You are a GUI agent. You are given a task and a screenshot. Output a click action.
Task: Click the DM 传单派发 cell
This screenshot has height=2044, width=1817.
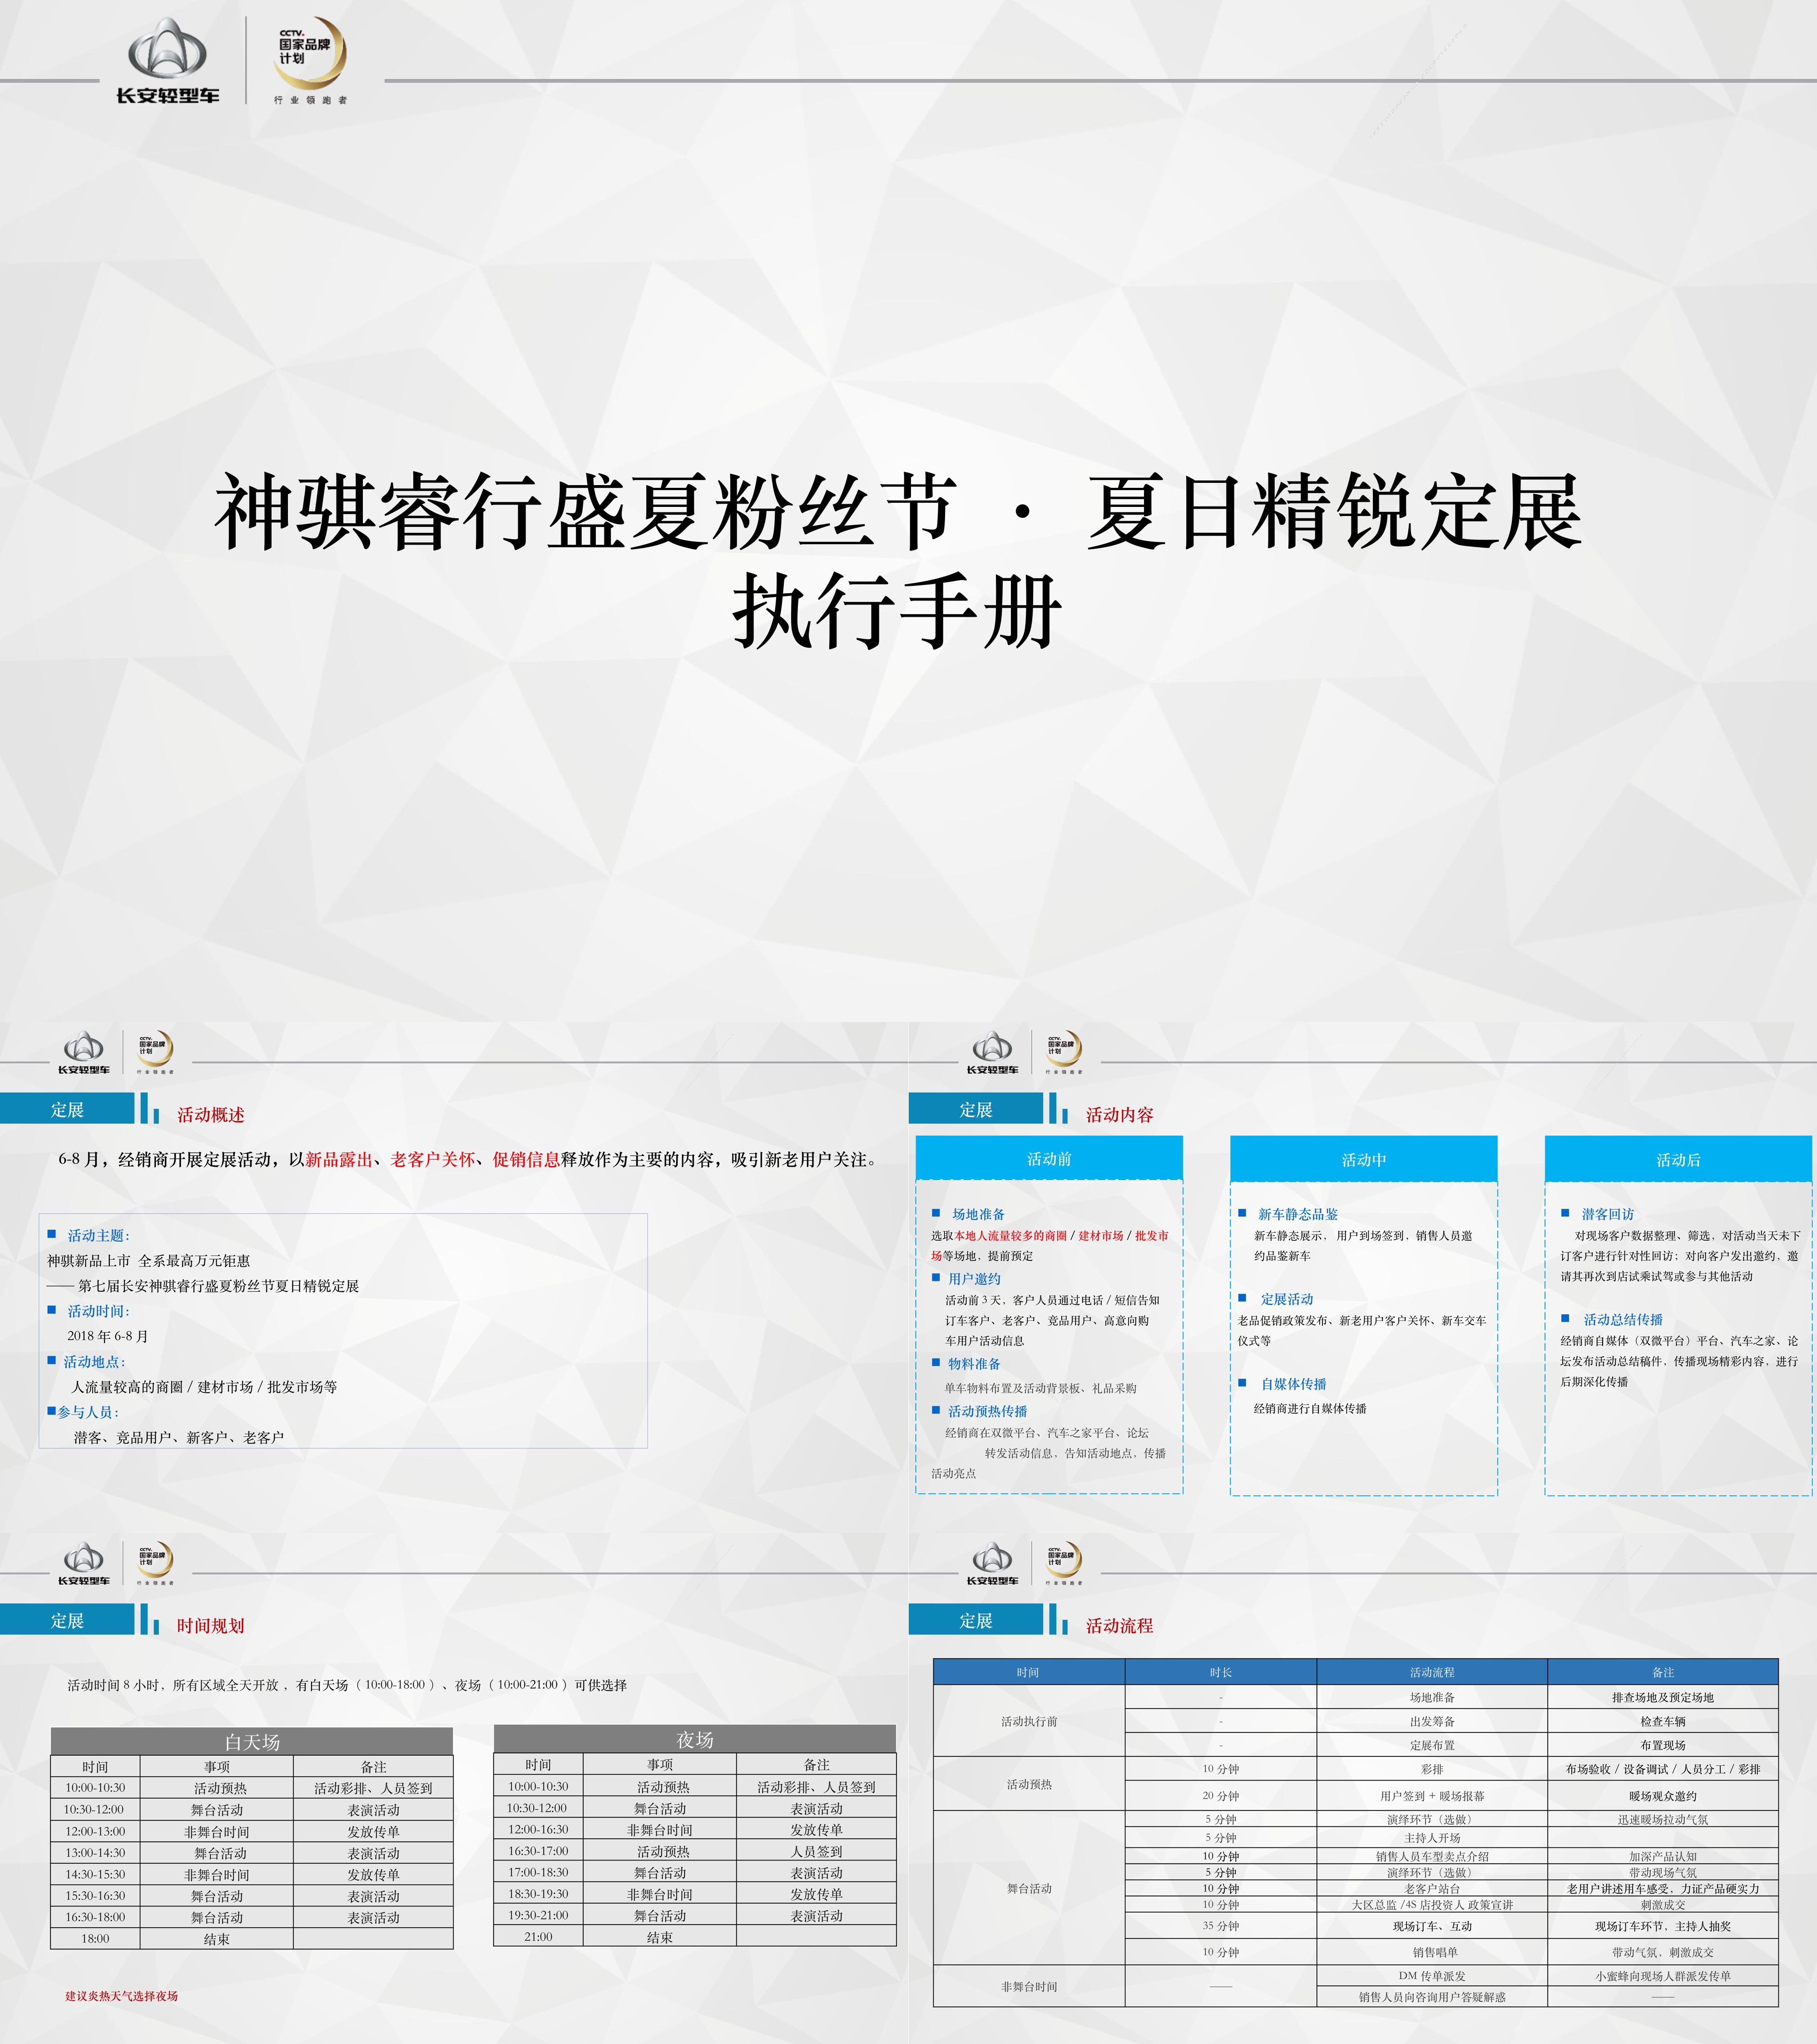coord(1432,1976)
